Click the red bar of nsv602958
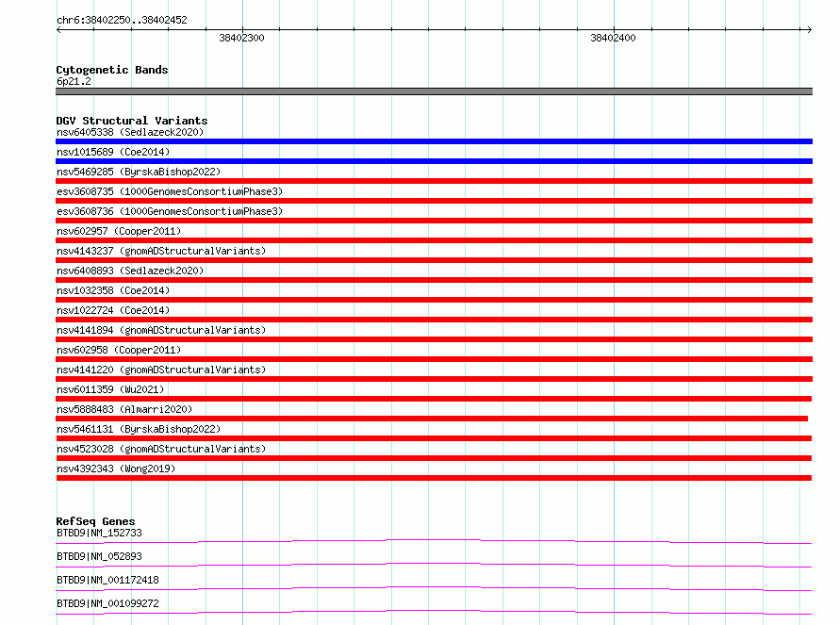839x625 pixels. [x=434, y=359]
